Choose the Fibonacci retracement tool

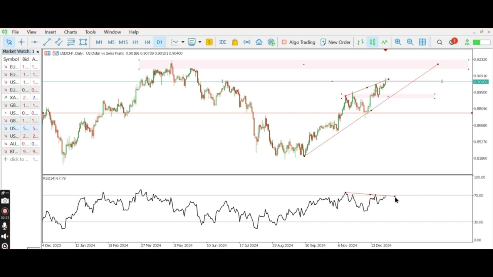[x=71, y=42]
